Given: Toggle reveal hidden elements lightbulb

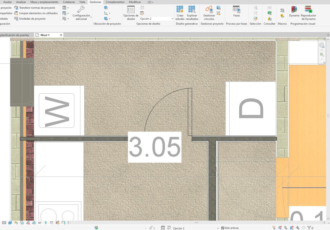Looking at the screenshot, I should [45, 223].
